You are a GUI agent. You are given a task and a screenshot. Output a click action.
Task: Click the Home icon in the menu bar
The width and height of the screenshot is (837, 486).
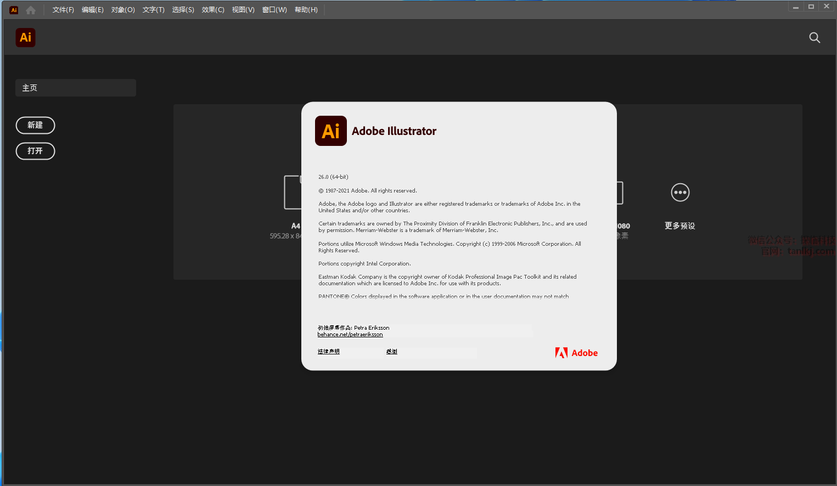31,10
